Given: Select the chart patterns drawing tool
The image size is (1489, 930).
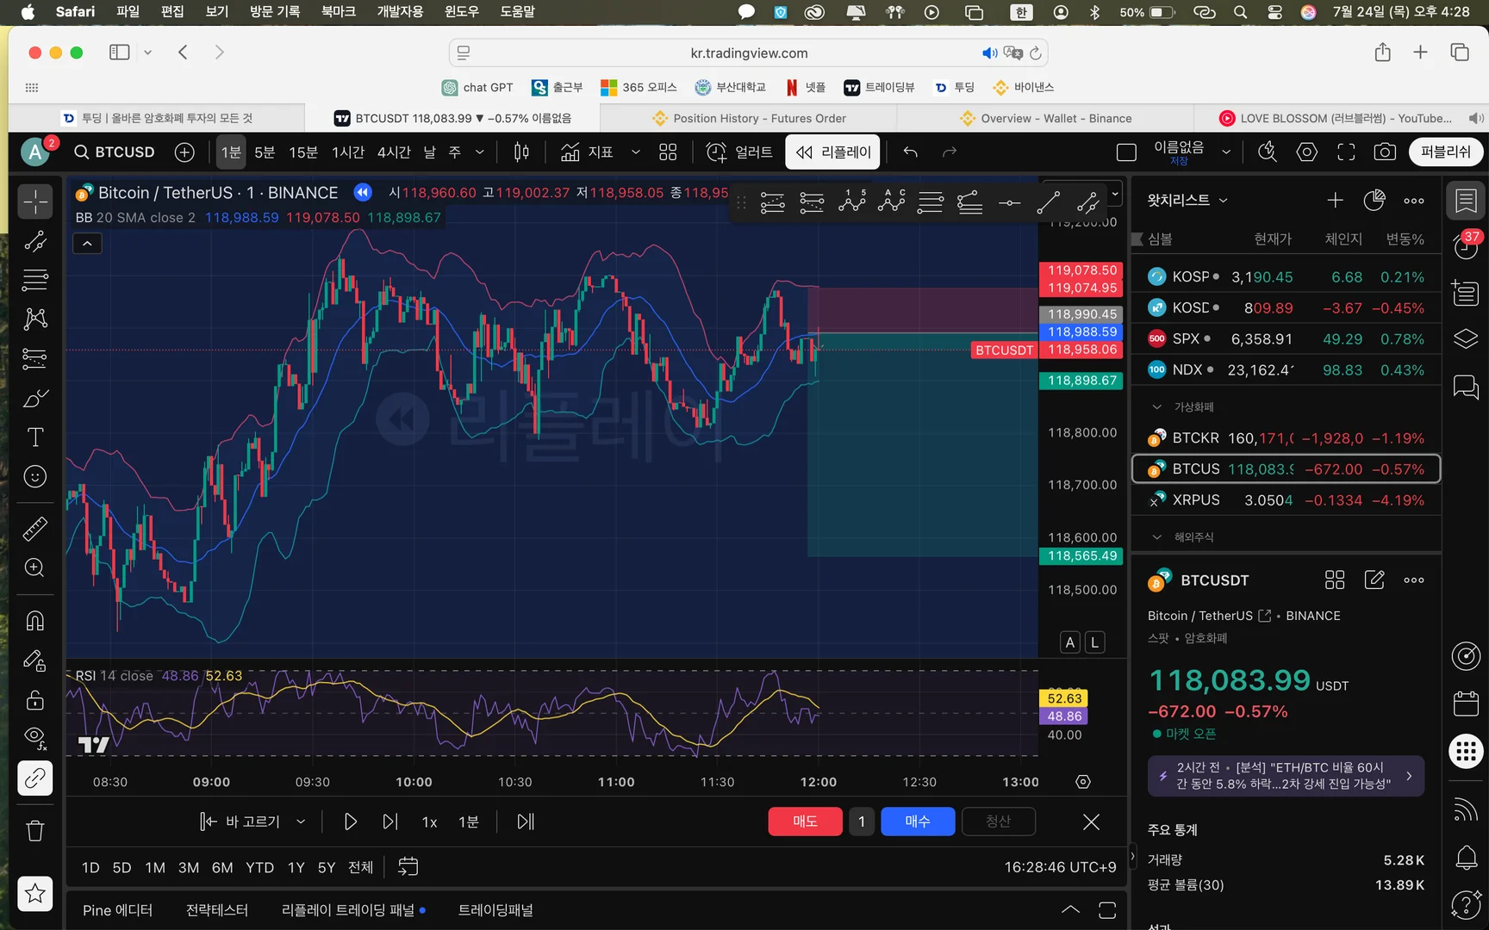Looking at the screenshot, I should [35, 319].
